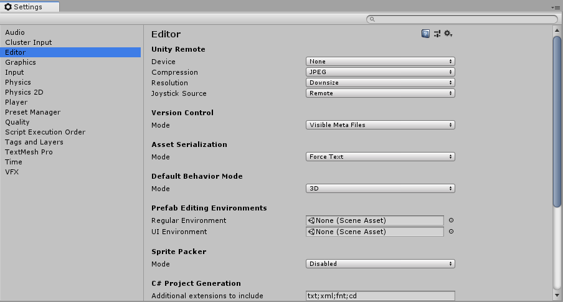This screenshot has width=563, height=302.
Task: Open the gear options menu for Editor
Action: pyautogui.click(x=448, y=34)
